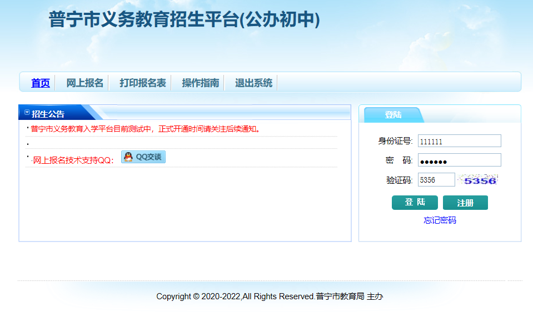Open 打印报名表 navigation item
This screenshot has height=312, width=533.
point(143,83)
